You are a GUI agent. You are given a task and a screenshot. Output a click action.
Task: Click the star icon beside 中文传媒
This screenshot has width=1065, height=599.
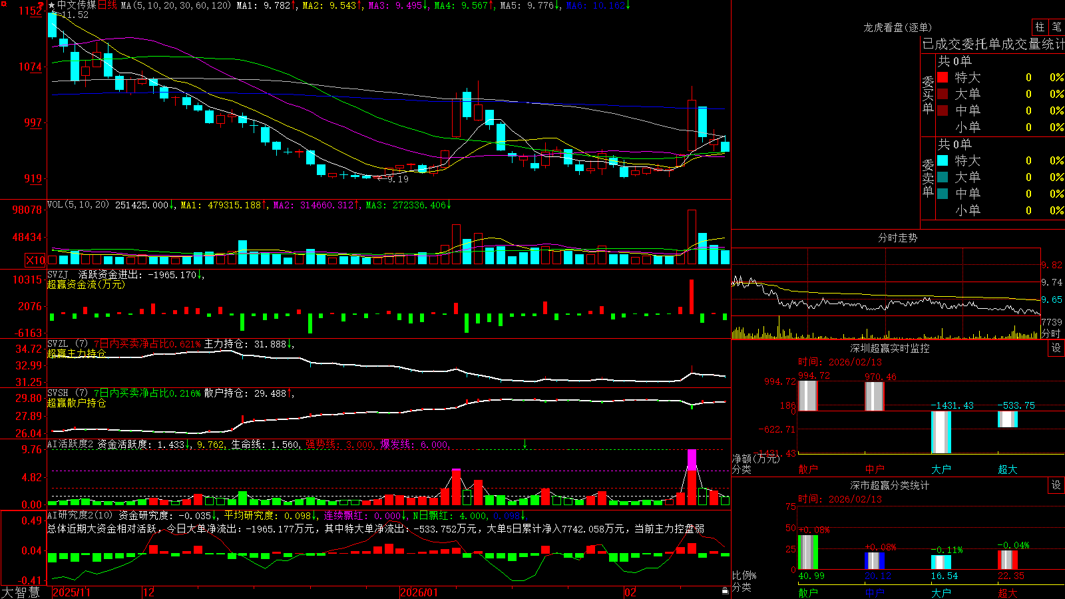52,5
